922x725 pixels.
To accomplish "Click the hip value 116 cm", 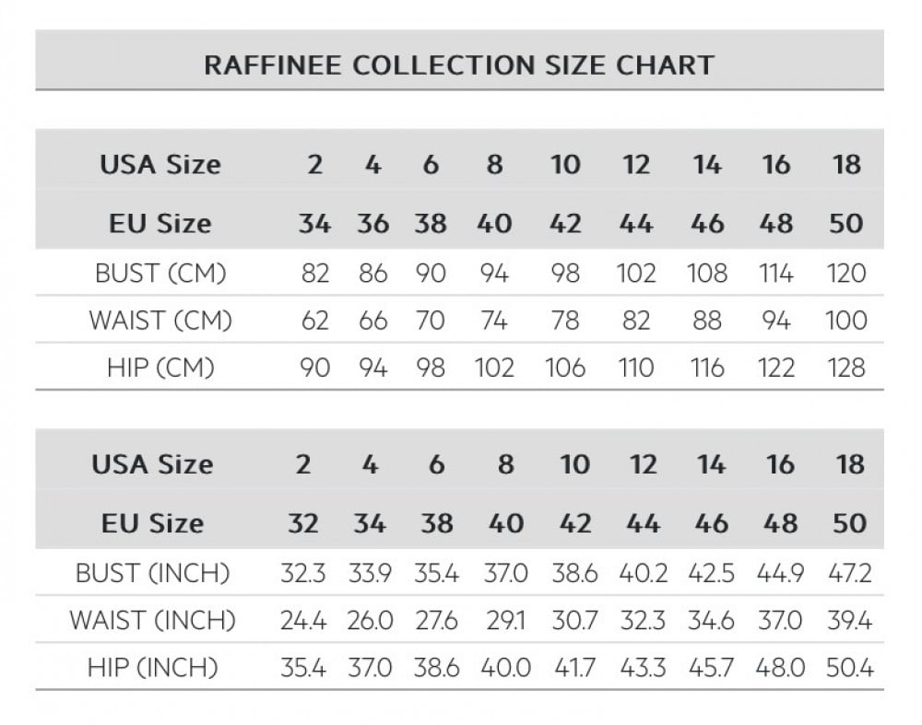I will pyautogui.click(x=707, y=367).
